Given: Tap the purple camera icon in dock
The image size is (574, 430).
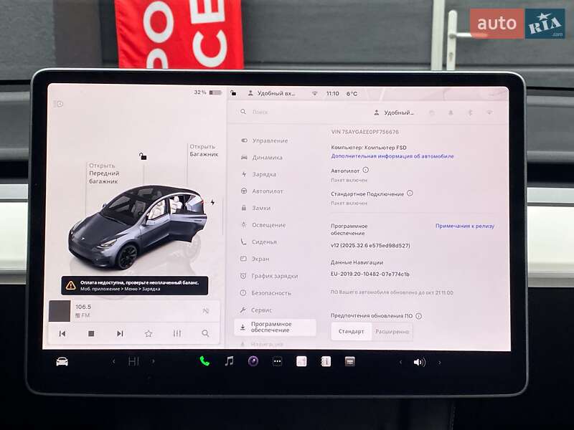Looking at the screenshot, I should pyautogui.click(x=253, y=361).
